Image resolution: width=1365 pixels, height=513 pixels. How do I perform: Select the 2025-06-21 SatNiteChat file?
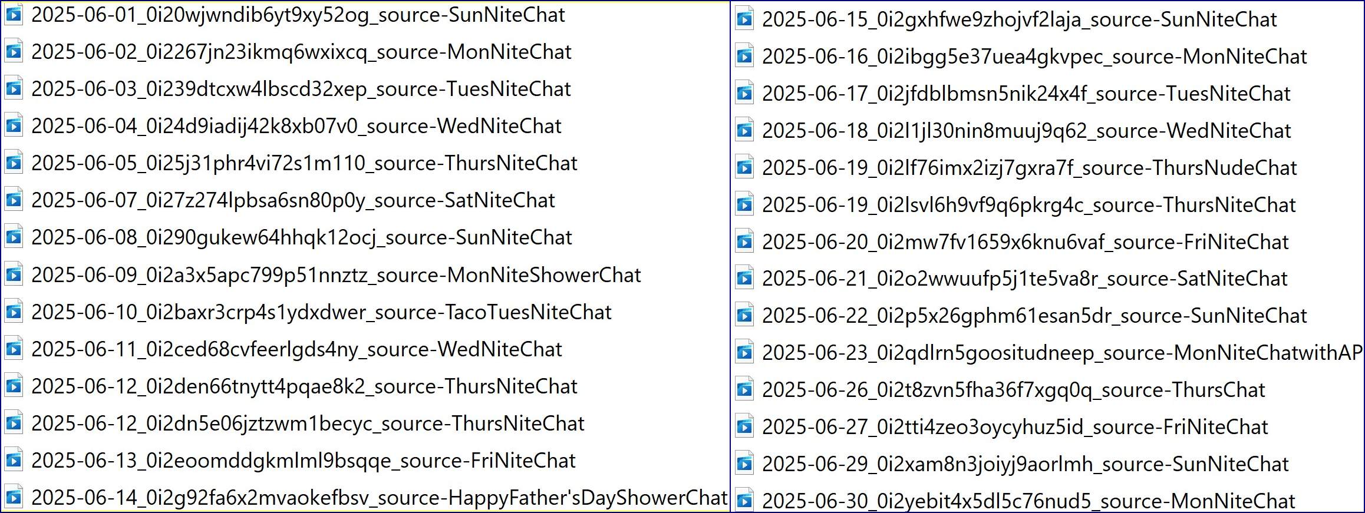pos(1024,279)
